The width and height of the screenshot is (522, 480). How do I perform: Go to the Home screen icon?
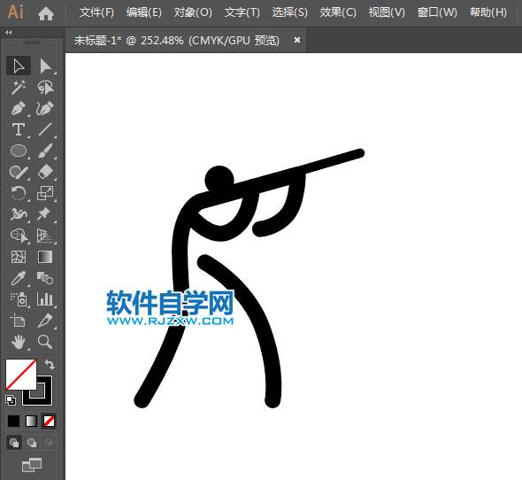(x=46, y=13)
